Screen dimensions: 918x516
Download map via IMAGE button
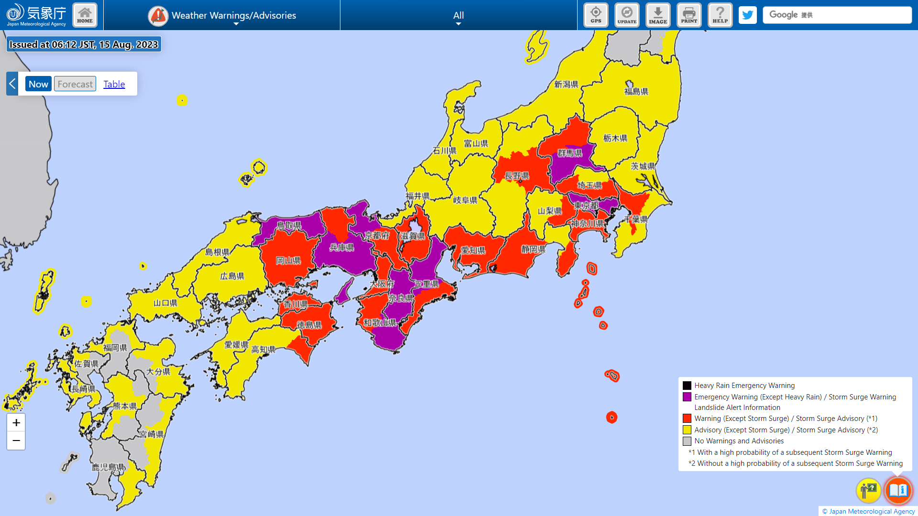pos(658,15)
